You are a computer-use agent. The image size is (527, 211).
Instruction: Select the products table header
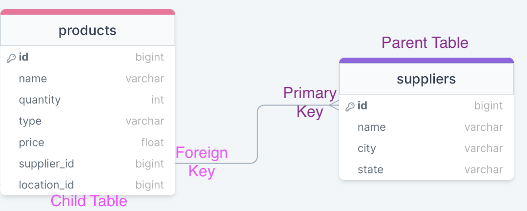87,30
